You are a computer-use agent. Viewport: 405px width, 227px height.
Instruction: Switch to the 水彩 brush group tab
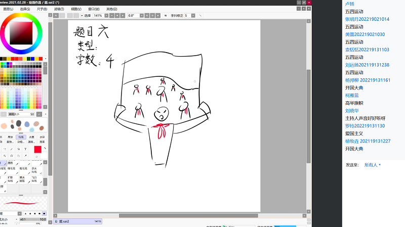click(42, 137)
